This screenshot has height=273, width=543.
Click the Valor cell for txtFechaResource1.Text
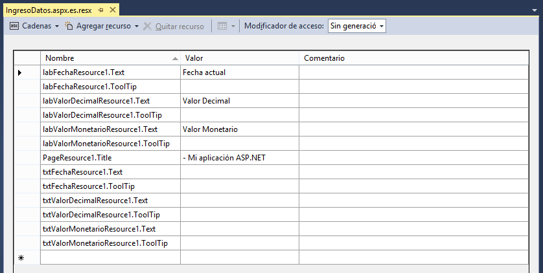coord(240,171)
